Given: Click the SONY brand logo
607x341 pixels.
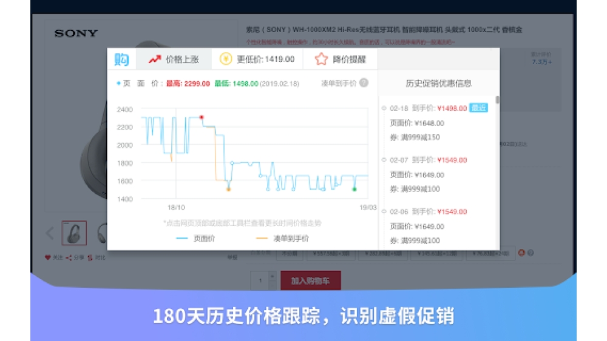Looking at the screenshot, I should point(76,33).
